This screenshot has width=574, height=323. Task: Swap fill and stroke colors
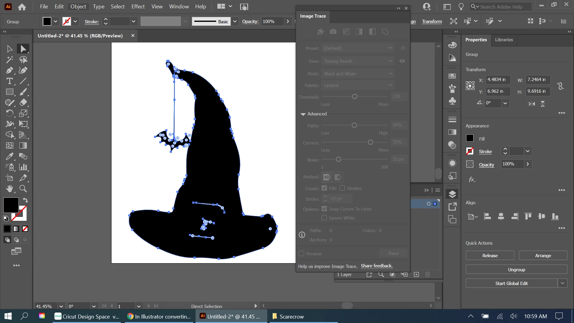point(25,200)
